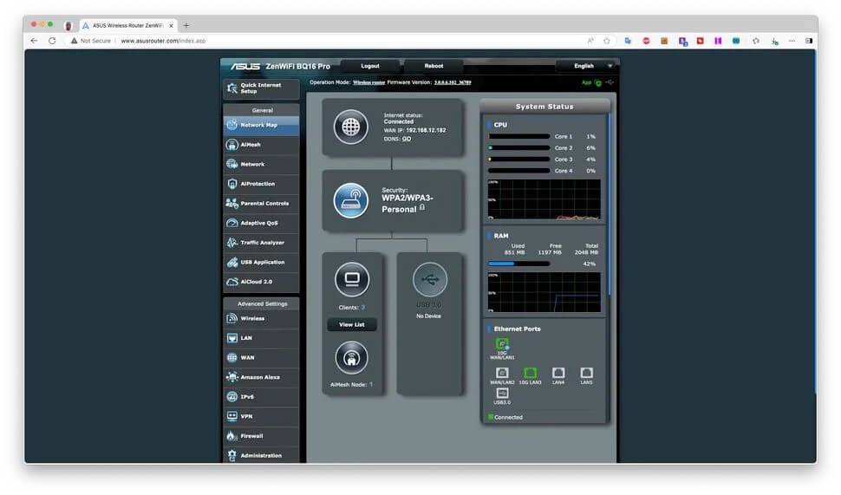The height and width of the screenshot is (495, 841).
Task: Click the RAM usage graph
Action: [x=544, y=292]
